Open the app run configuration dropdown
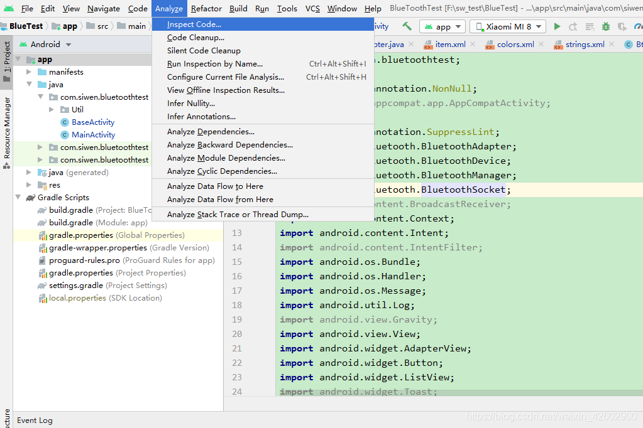The image size is (643, 428). pos(442,26)
